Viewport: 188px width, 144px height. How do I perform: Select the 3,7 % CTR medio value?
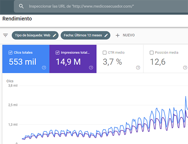coord(112,62)
